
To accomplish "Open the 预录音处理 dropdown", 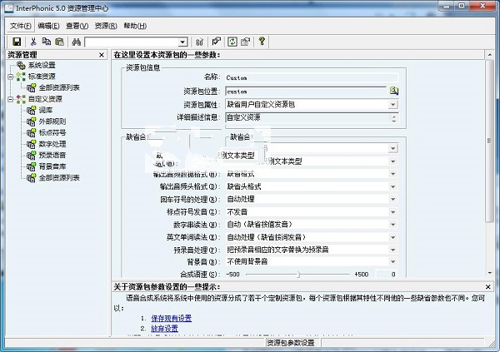I will [392, 250].
